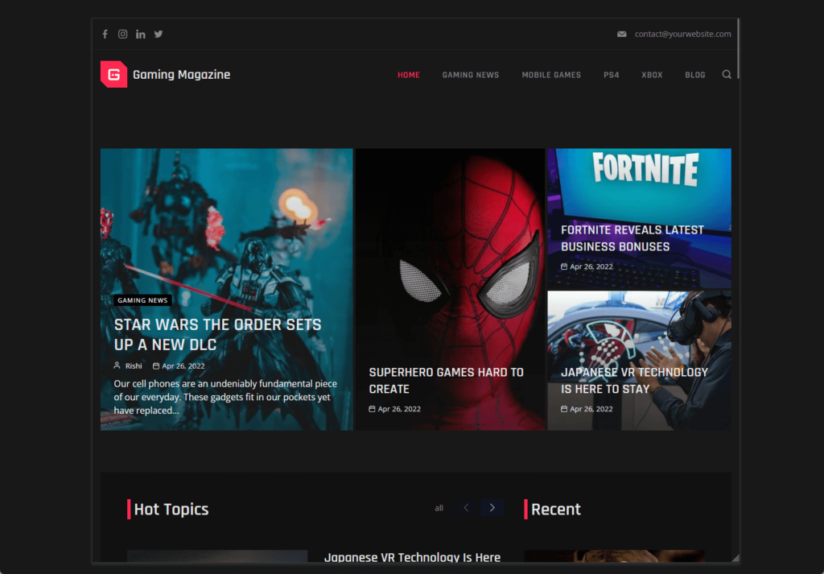The height and width of the screenshot is (574, 824).
Task: Open the Blog menu item
Action: click(694, 75)
